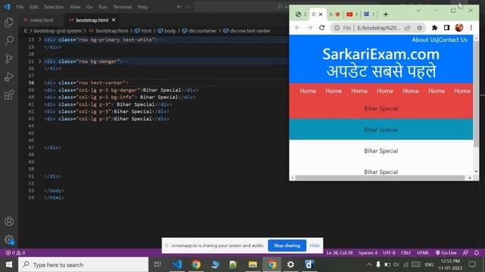Viewport: 485px width, 272px height.
Task: Open the Selection menu
Action: pos(54,7)
